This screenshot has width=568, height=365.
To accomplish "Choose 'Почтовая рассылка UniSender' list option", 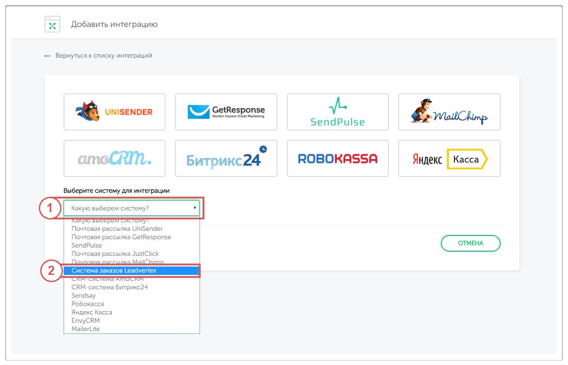I will [x=117, y=228].
